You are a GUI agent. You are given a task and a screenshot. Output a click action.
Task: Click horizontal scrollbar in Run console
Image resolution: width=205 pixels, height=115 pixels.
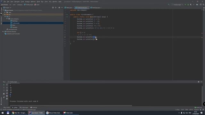[x=71, y=106]
